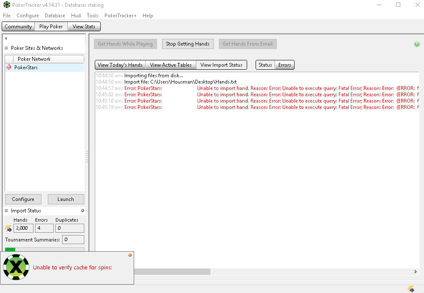Click the Launch button
The width and height of the screenshot is (424, 293).
click(66, 199)
